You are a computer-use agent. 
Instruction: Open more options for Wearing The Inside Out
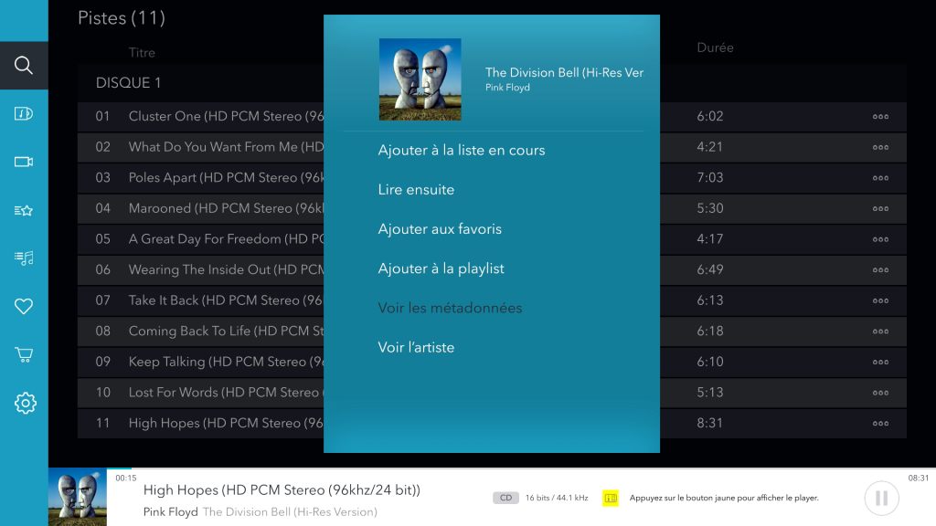[880, 270]
